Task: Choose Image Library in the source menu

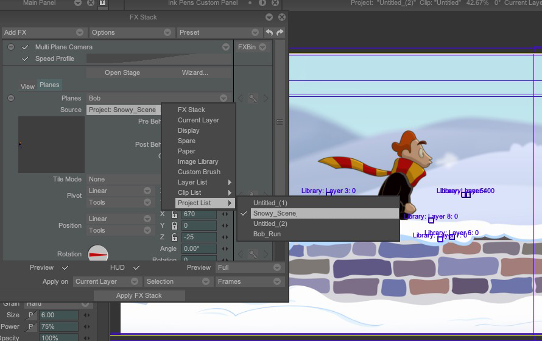Action: pos(199,162)
